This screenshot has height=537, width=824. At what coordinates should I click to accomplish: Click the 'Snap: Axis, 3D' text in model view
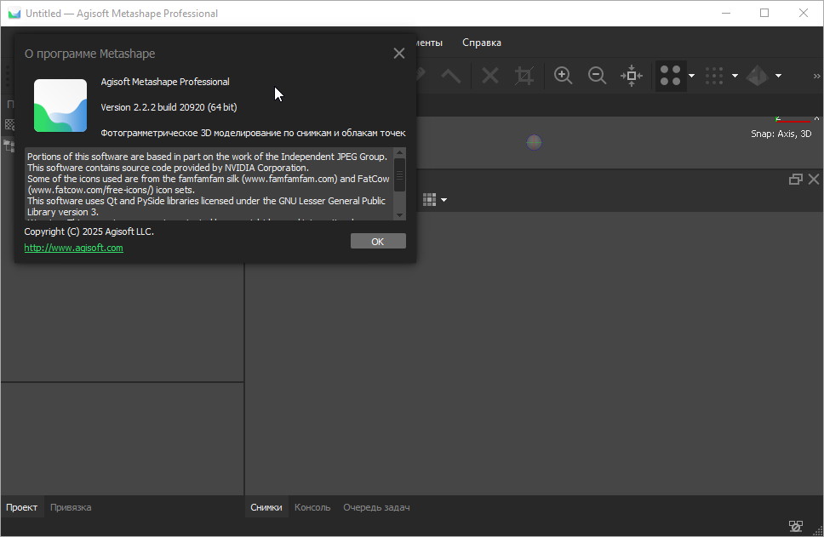coord(781,134)
